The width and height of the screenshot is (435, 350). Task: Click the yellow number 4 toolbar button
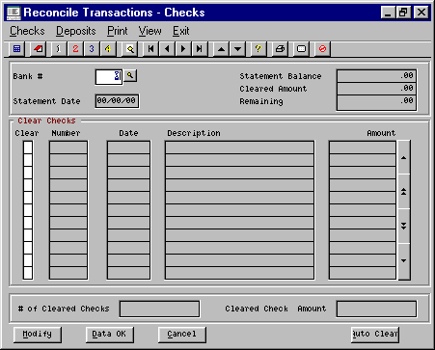(108, 49)
